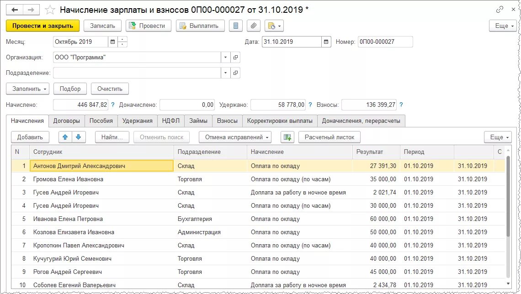Switch to the Займы tab
Image resolution: width=521 pixels, height=294 pixels.
[198, 121]
